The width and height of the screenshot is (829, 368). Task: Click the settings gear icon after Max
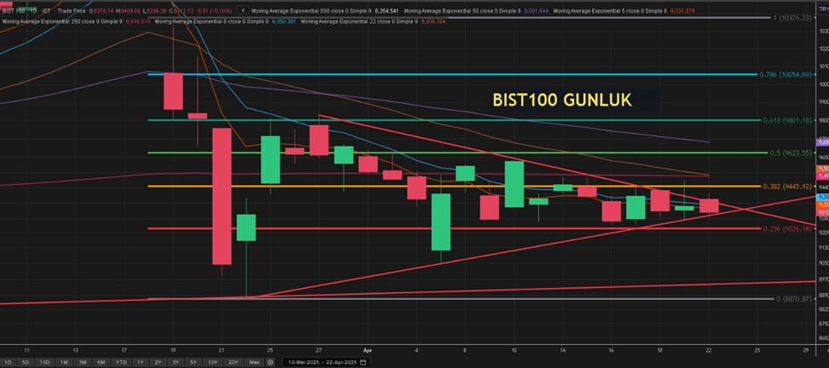[270, 362]
